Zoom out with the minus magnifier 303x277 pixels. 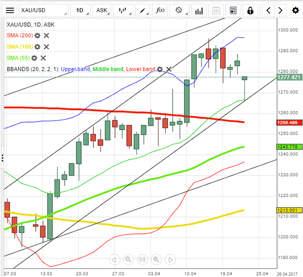pos(128,260)
